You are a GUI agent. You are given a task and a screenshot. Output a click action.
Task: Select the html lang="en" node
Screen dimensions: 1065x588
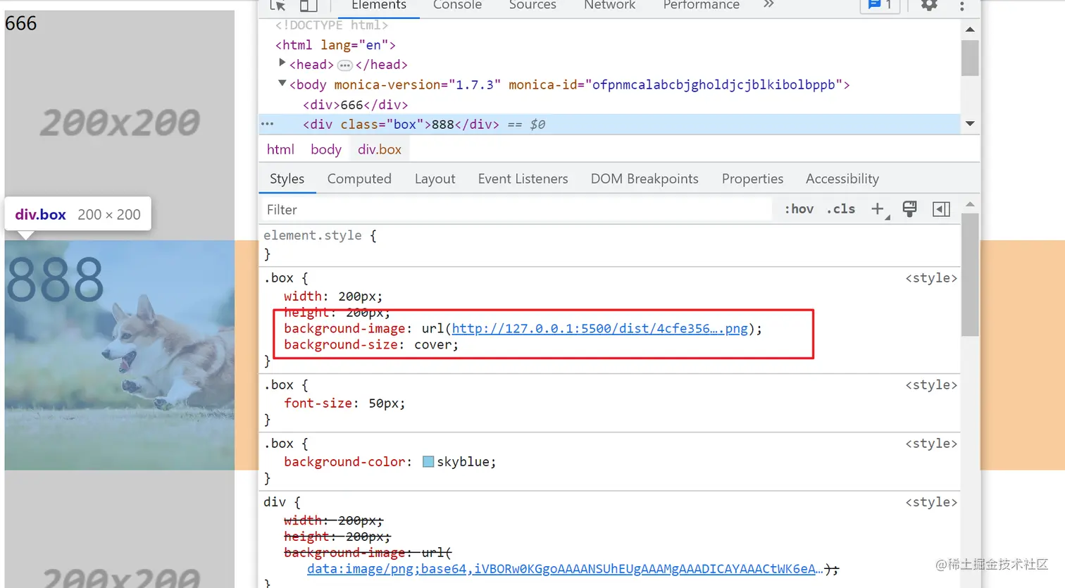pyautogui.click(x=335, y=45)
